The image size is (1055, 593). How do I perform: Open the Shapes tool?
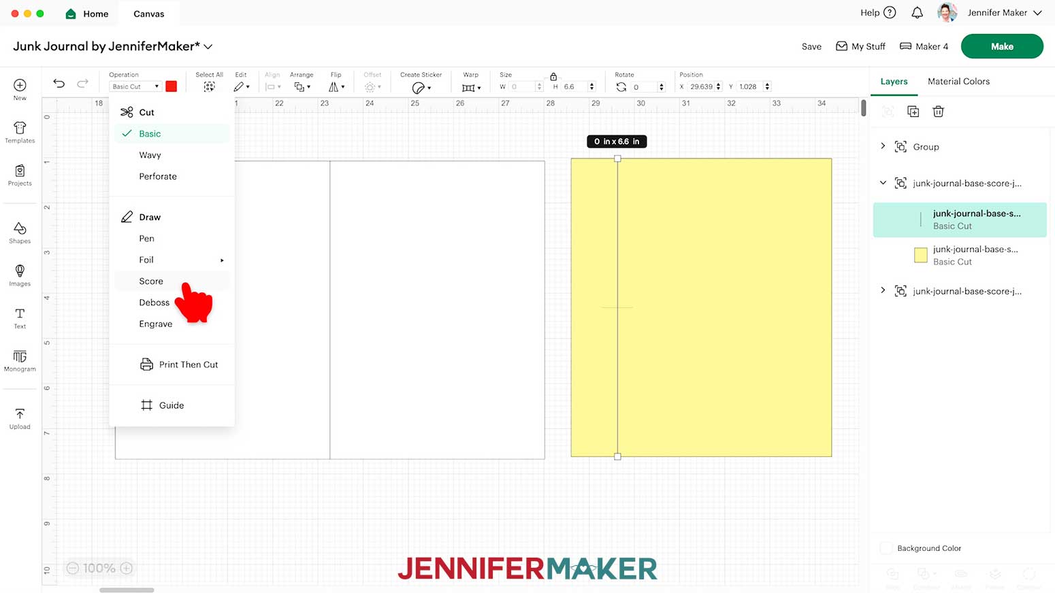(20, 228)
